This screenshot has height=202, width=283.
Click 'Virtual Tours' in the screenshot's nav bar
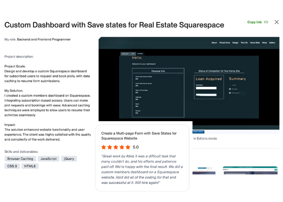(224, 43)
